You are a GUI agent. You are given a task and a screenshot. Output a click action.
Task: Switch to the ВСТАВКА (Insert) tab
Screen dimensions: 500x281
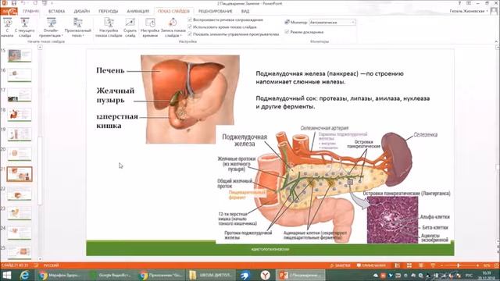point(56,11)
